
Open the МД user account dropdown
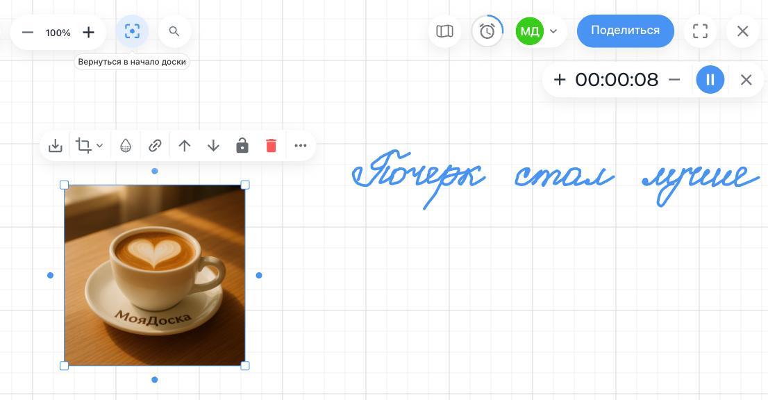[x=553, y=31]
